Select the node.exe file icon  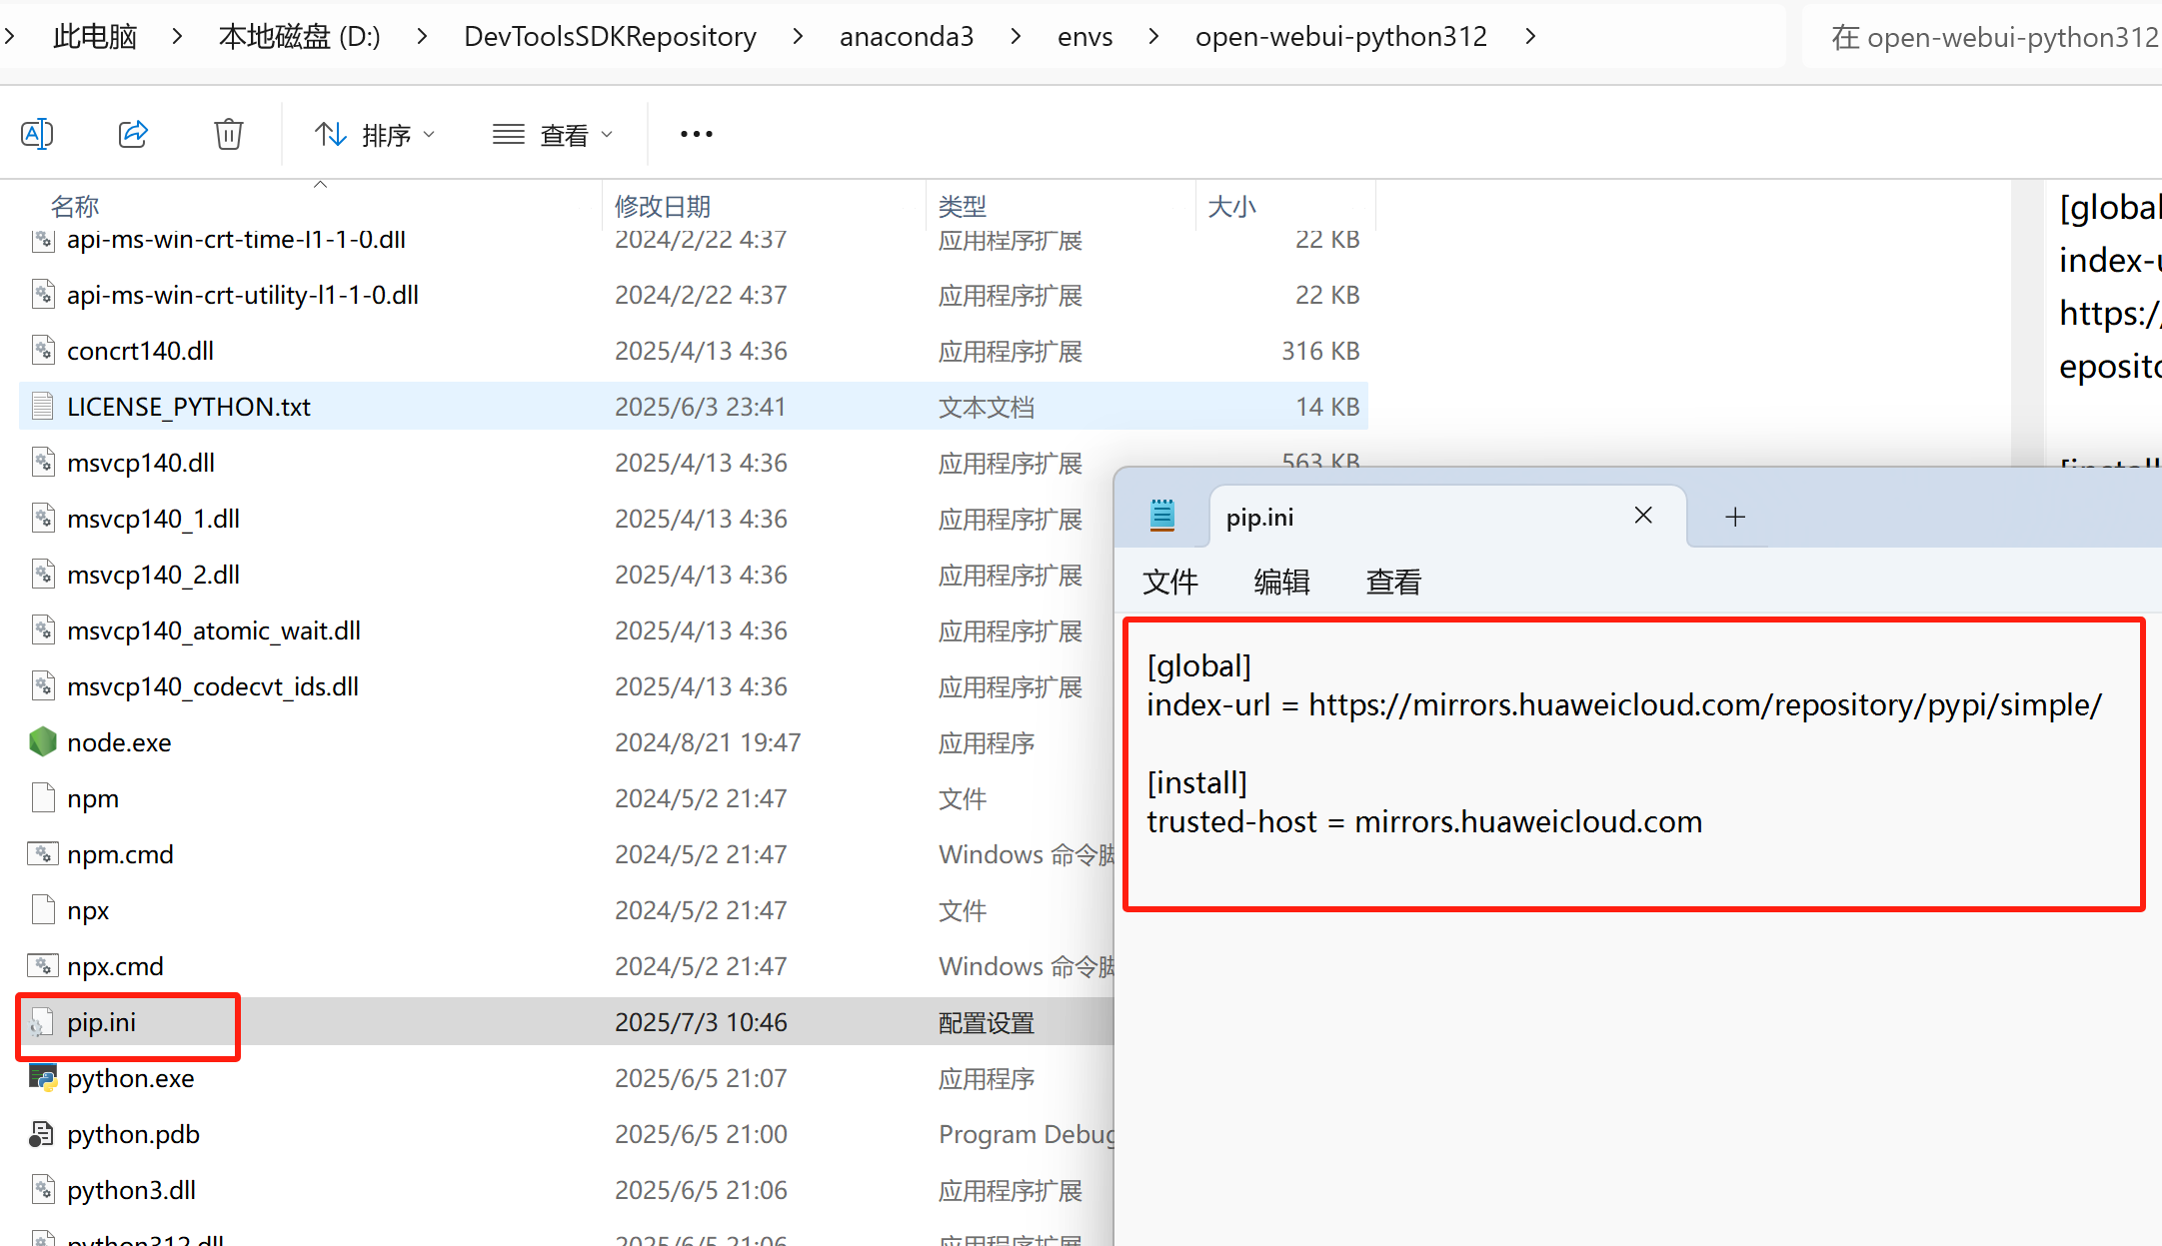(x=43, y=742)
